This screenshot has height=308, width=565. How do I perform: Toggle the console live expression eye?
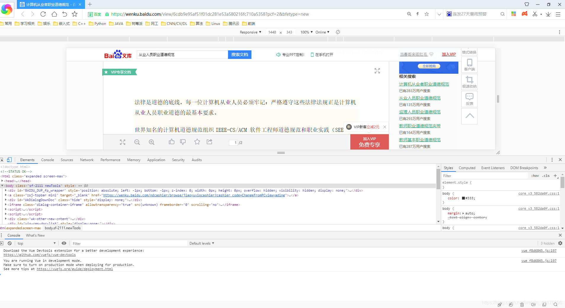pyautogui.click(x=64, y=243)
